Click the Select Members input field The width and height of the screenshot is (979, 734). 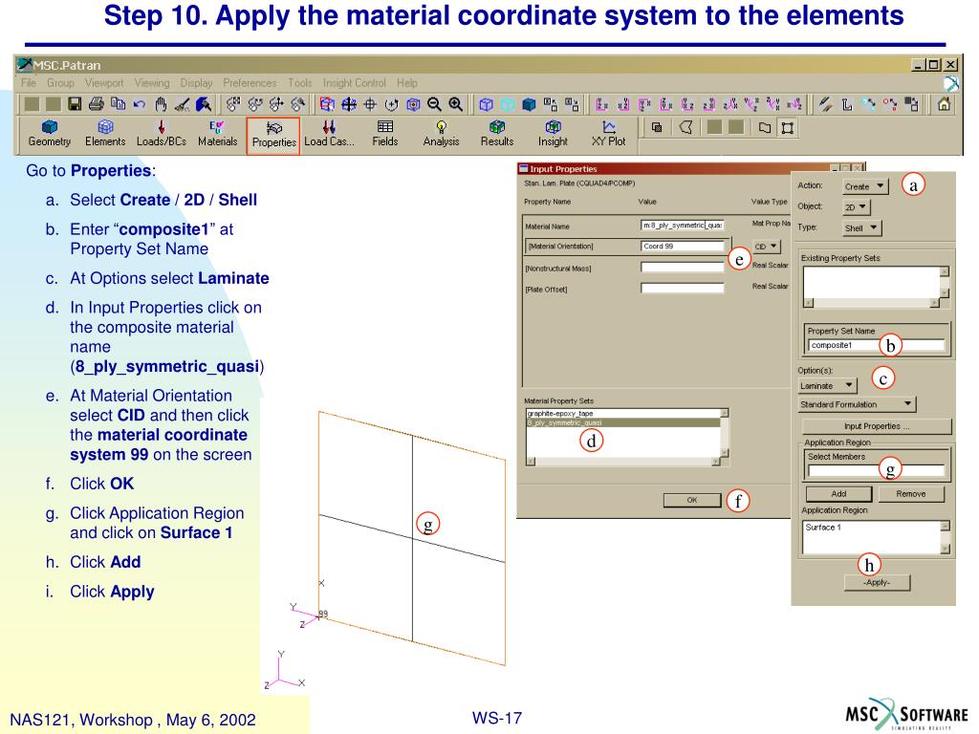click(x=877, y=470)
